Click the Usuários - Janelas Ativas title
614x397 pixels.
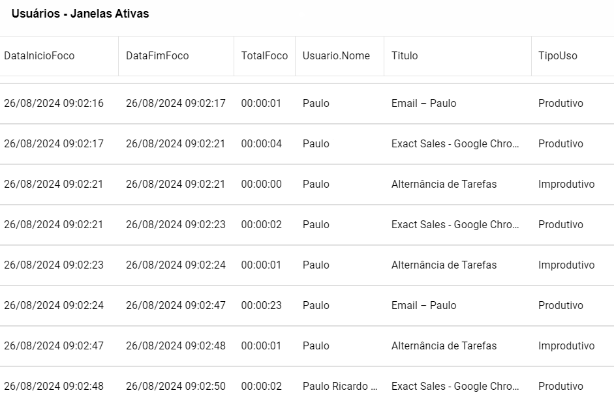click(80, 14)
